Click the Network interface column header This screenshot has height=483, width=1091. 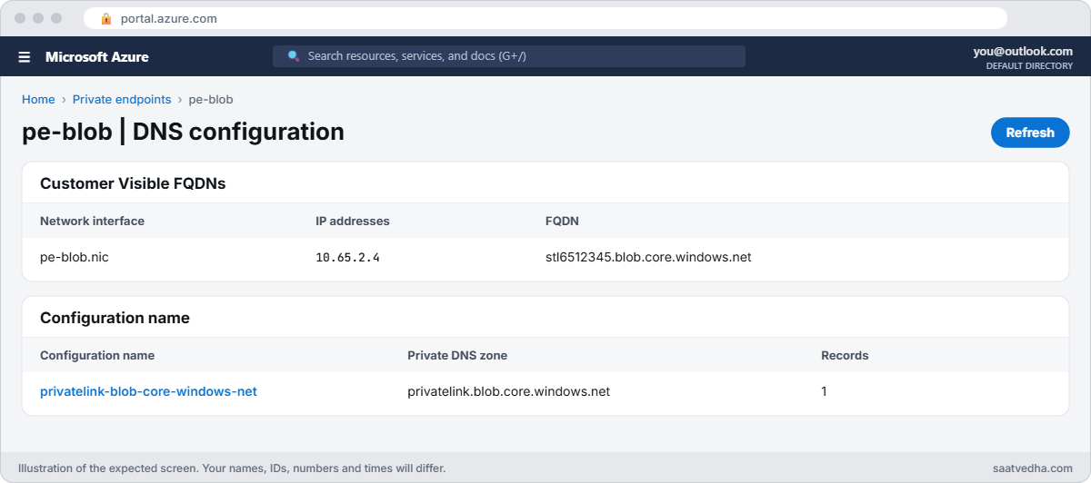[92, 221]
